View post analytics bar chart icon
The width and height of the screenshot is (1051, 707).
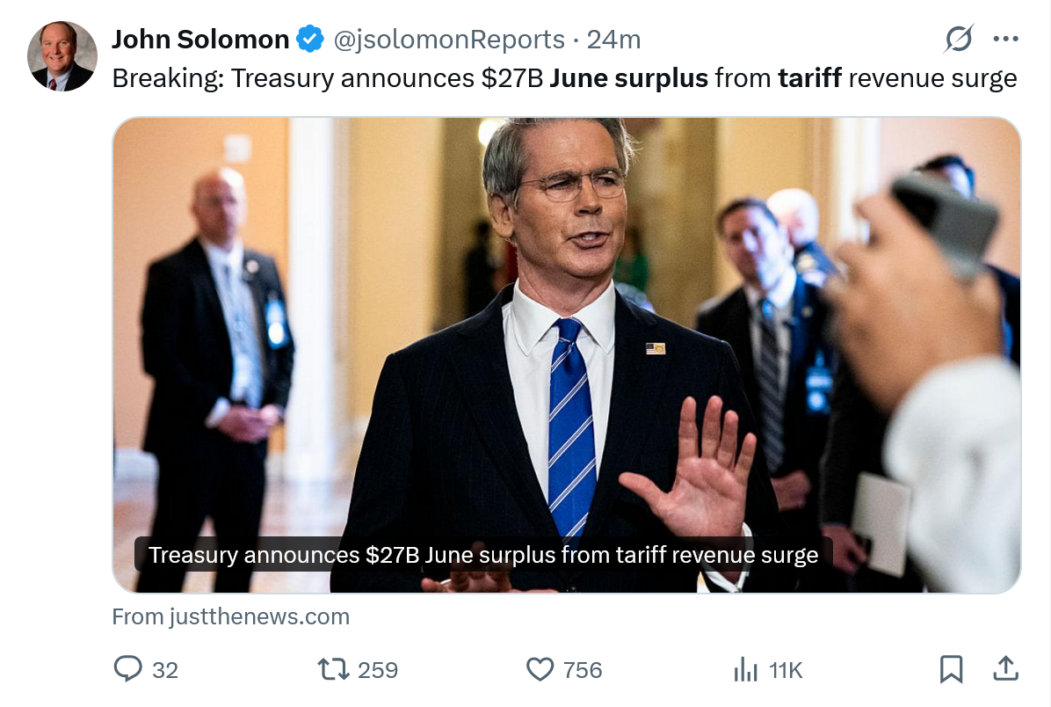(x=745, y=669)
